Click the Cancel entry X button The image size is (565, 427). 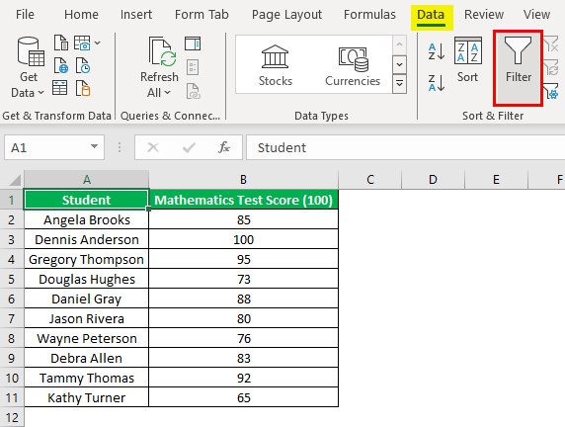pos(153,147)
